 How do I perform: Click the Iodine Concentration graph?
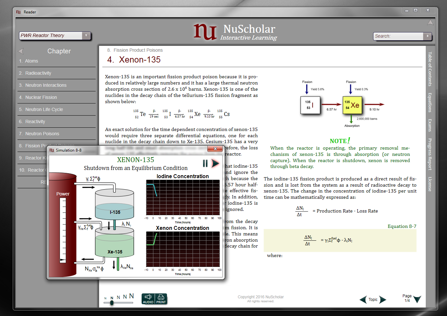click(x=183, y=197)
